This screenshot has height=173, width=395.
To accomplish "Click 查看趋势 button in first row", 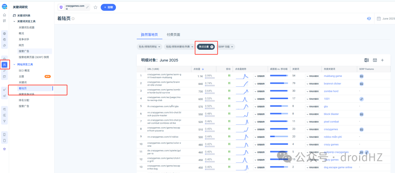I will pyautogui.click(x=259, y=76).
